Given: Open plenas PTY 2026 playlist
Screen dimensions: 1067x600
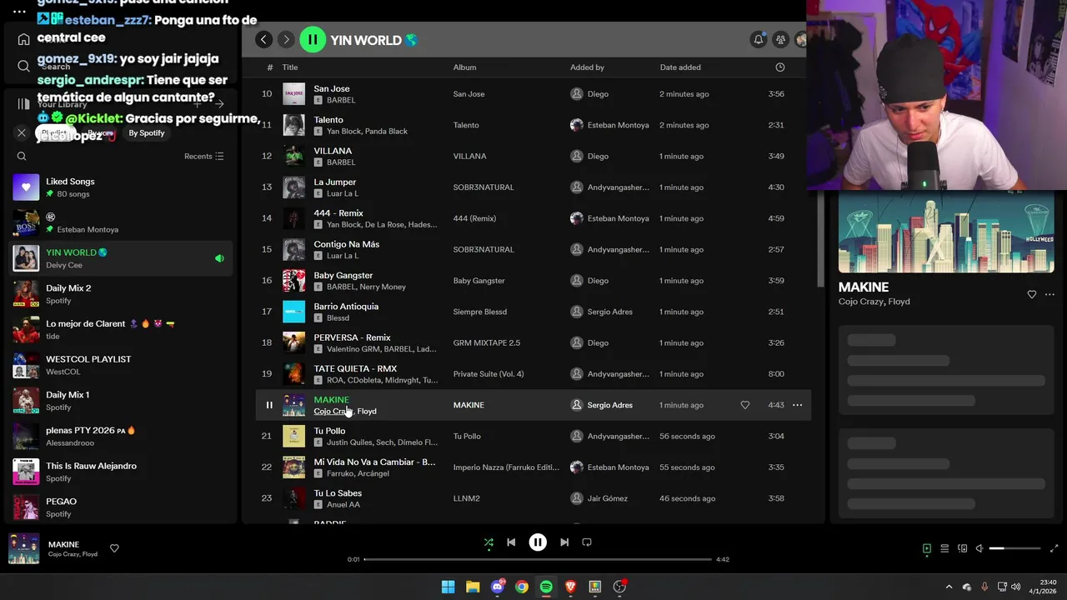Looking at the screenshot, I should (x=121, y=437).
